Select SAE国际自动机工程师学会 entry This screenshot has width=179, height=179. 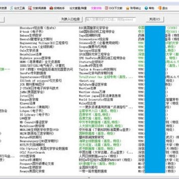(96, 32)
